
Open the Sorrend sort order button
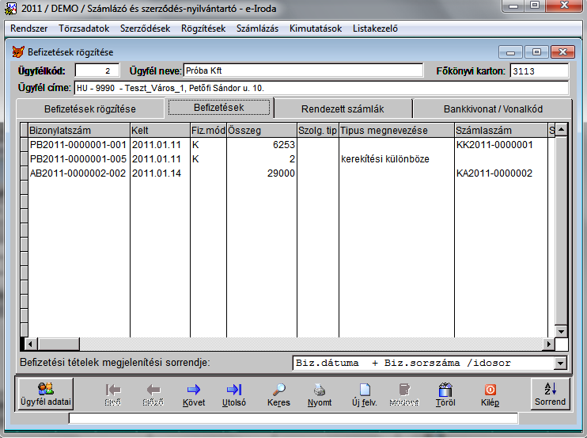(550, 393)
